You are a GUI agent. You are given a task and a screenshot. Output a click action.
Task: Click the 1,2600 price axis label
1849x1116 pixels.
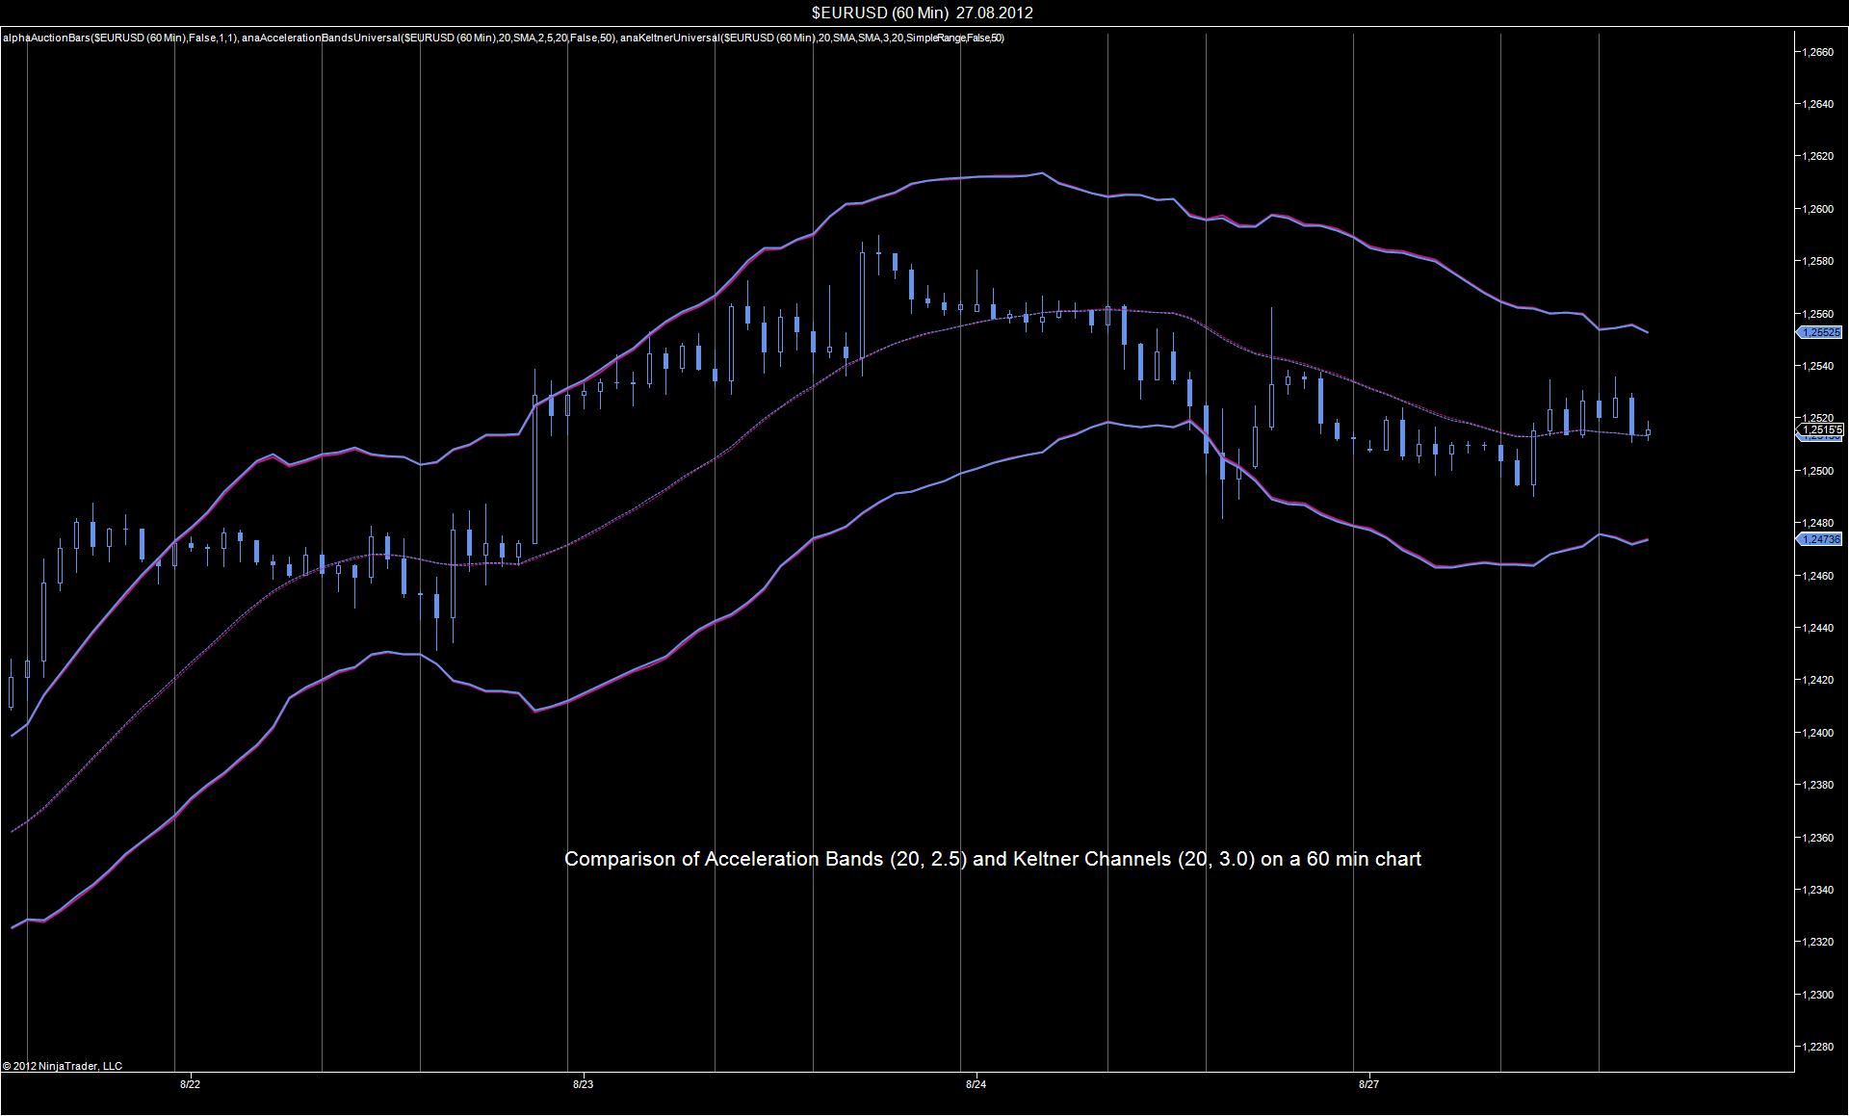click(x=1816, y=209)
